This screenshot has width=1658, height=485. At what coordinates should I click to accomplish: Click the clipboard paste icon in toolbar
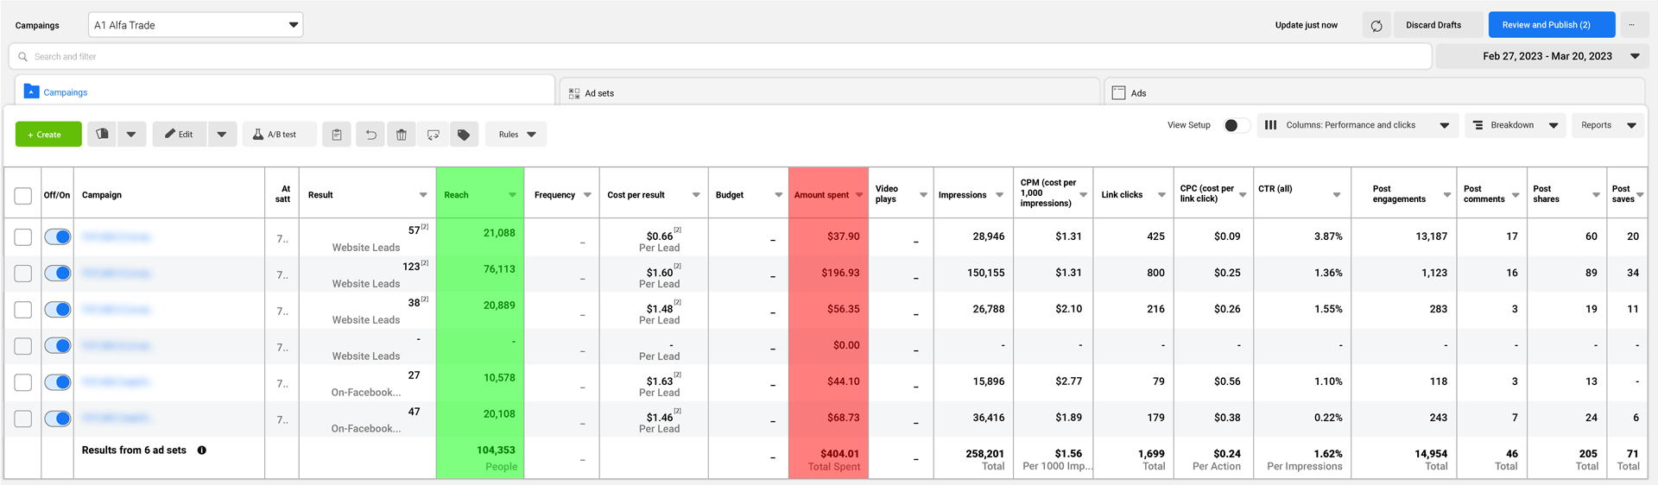(x=337, y=135)
